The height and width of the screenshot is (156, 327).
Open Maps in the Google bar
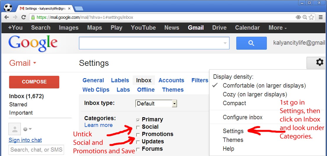(x=95, y=28)
